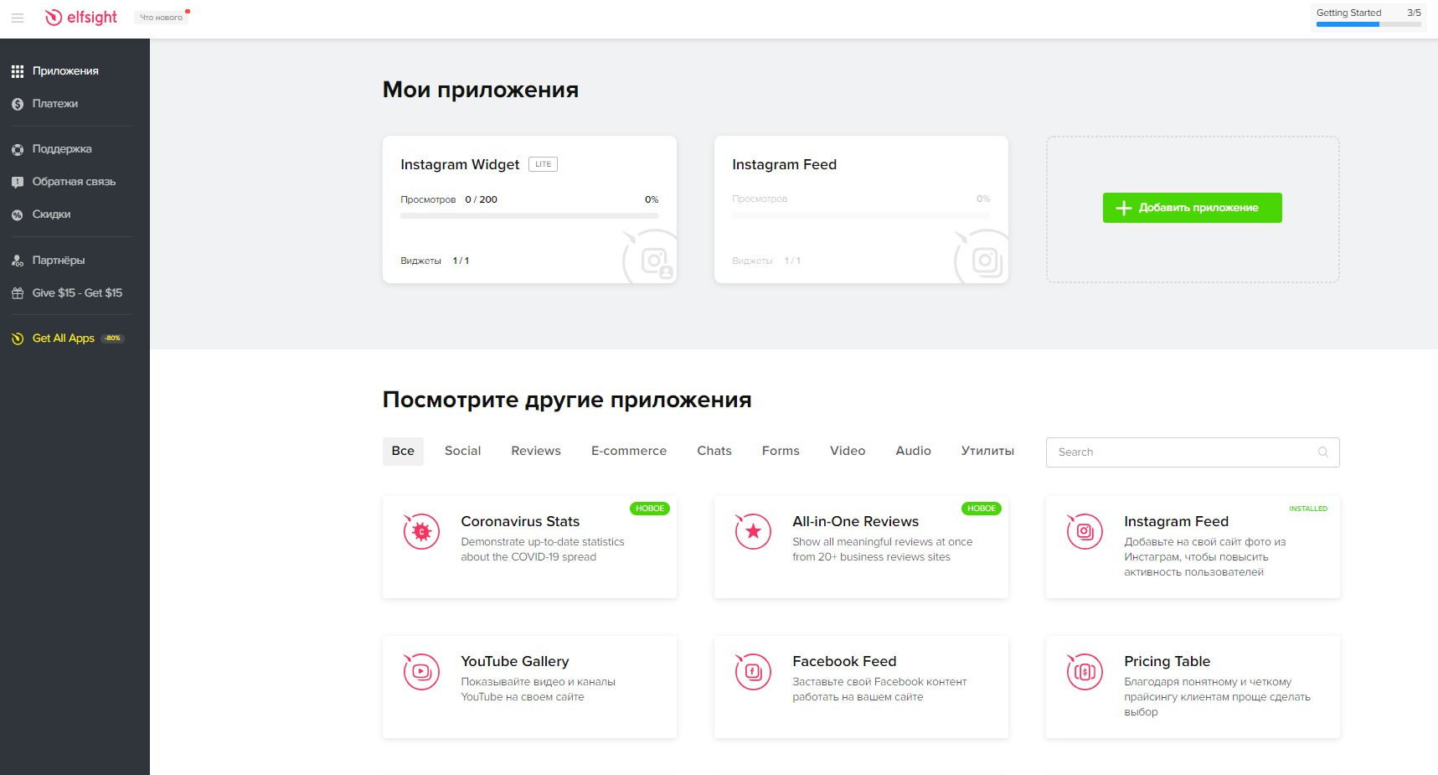Click the Elfsight logo
1438x775 pixels.
pyautogui.click(x=81, y=17)
